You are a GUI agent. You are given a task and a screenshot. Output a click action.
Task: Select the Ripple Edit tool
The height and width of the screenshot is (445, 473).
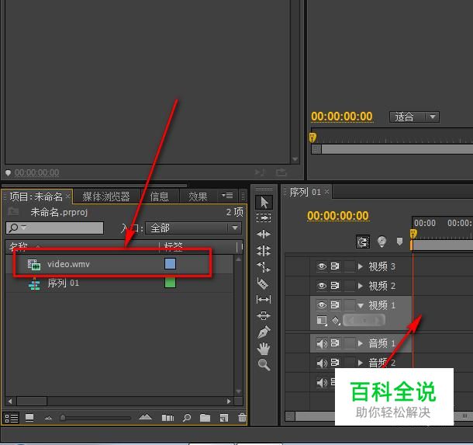[x=264, y=234]
